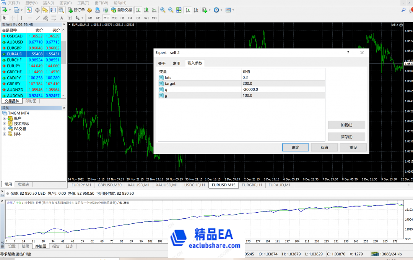Toggle the H1 timeframe button
Image resolution: width=413 pixels, height=260 pixels.
[122, 18]
